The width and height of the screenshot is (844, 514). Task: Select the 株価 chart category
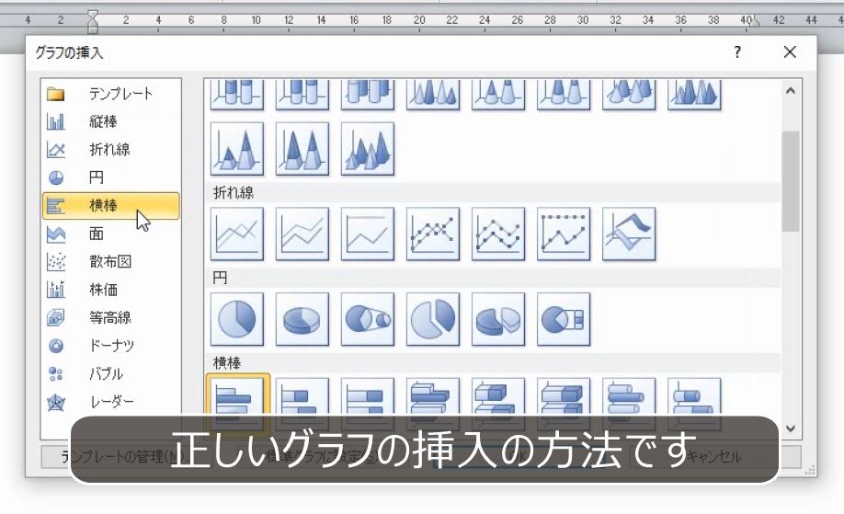tap(110, 290)
